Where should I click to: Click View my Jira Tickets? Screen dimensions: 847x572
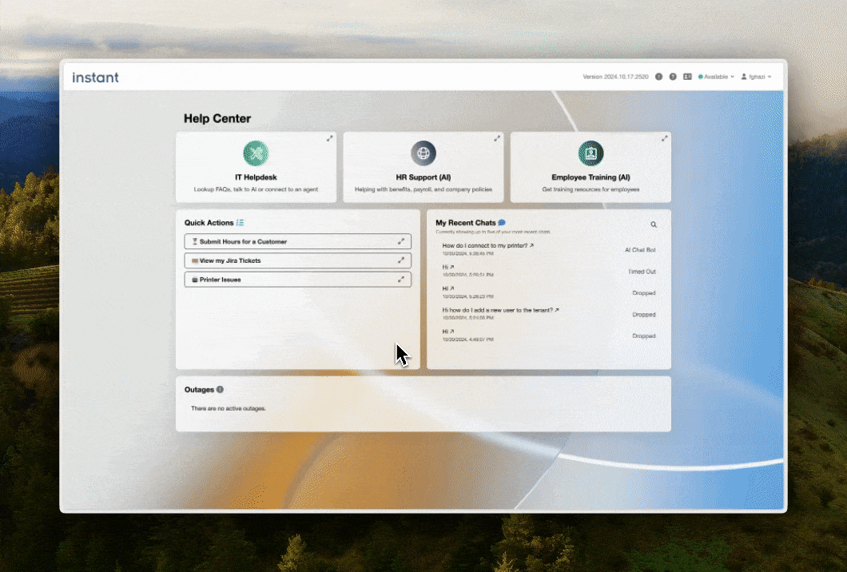pos(297,260)
